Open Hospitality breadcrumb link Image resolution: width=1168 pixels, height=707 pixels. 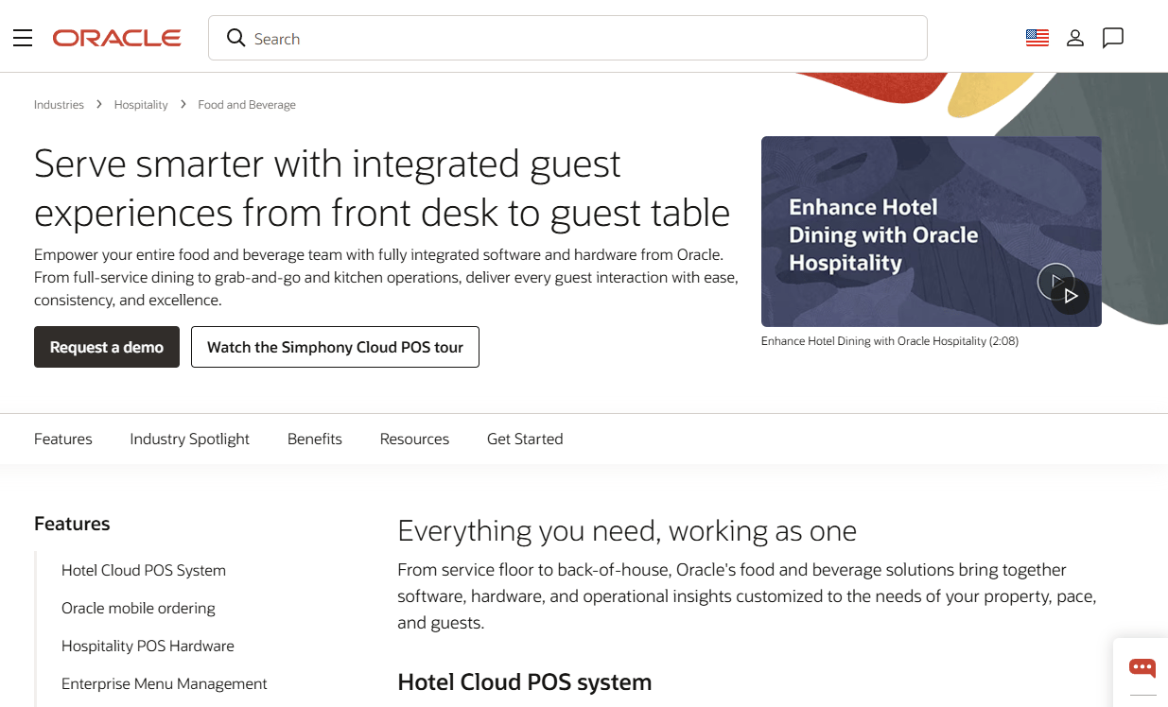pyautogui.click(x=141, y=105)
